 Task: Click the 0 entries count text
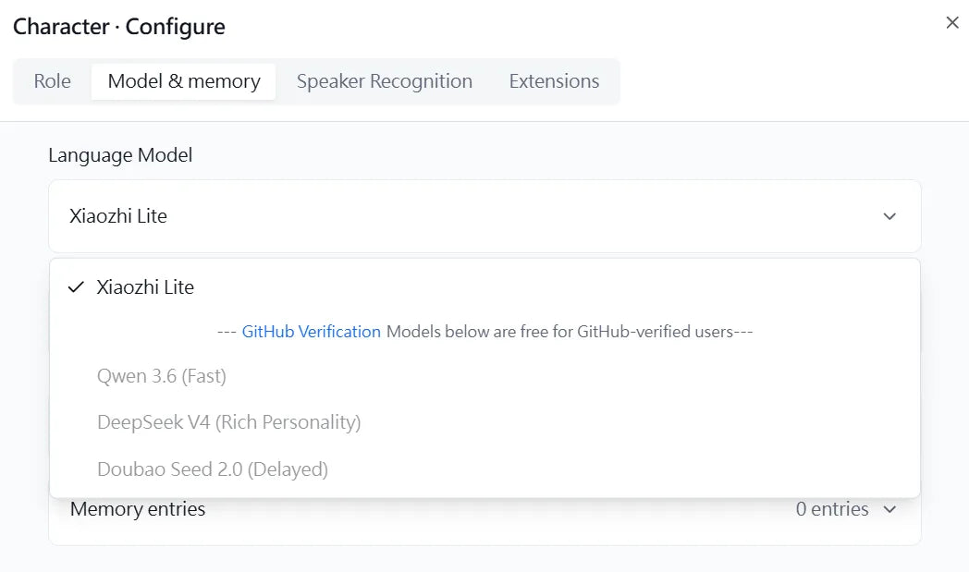(832, 509)
